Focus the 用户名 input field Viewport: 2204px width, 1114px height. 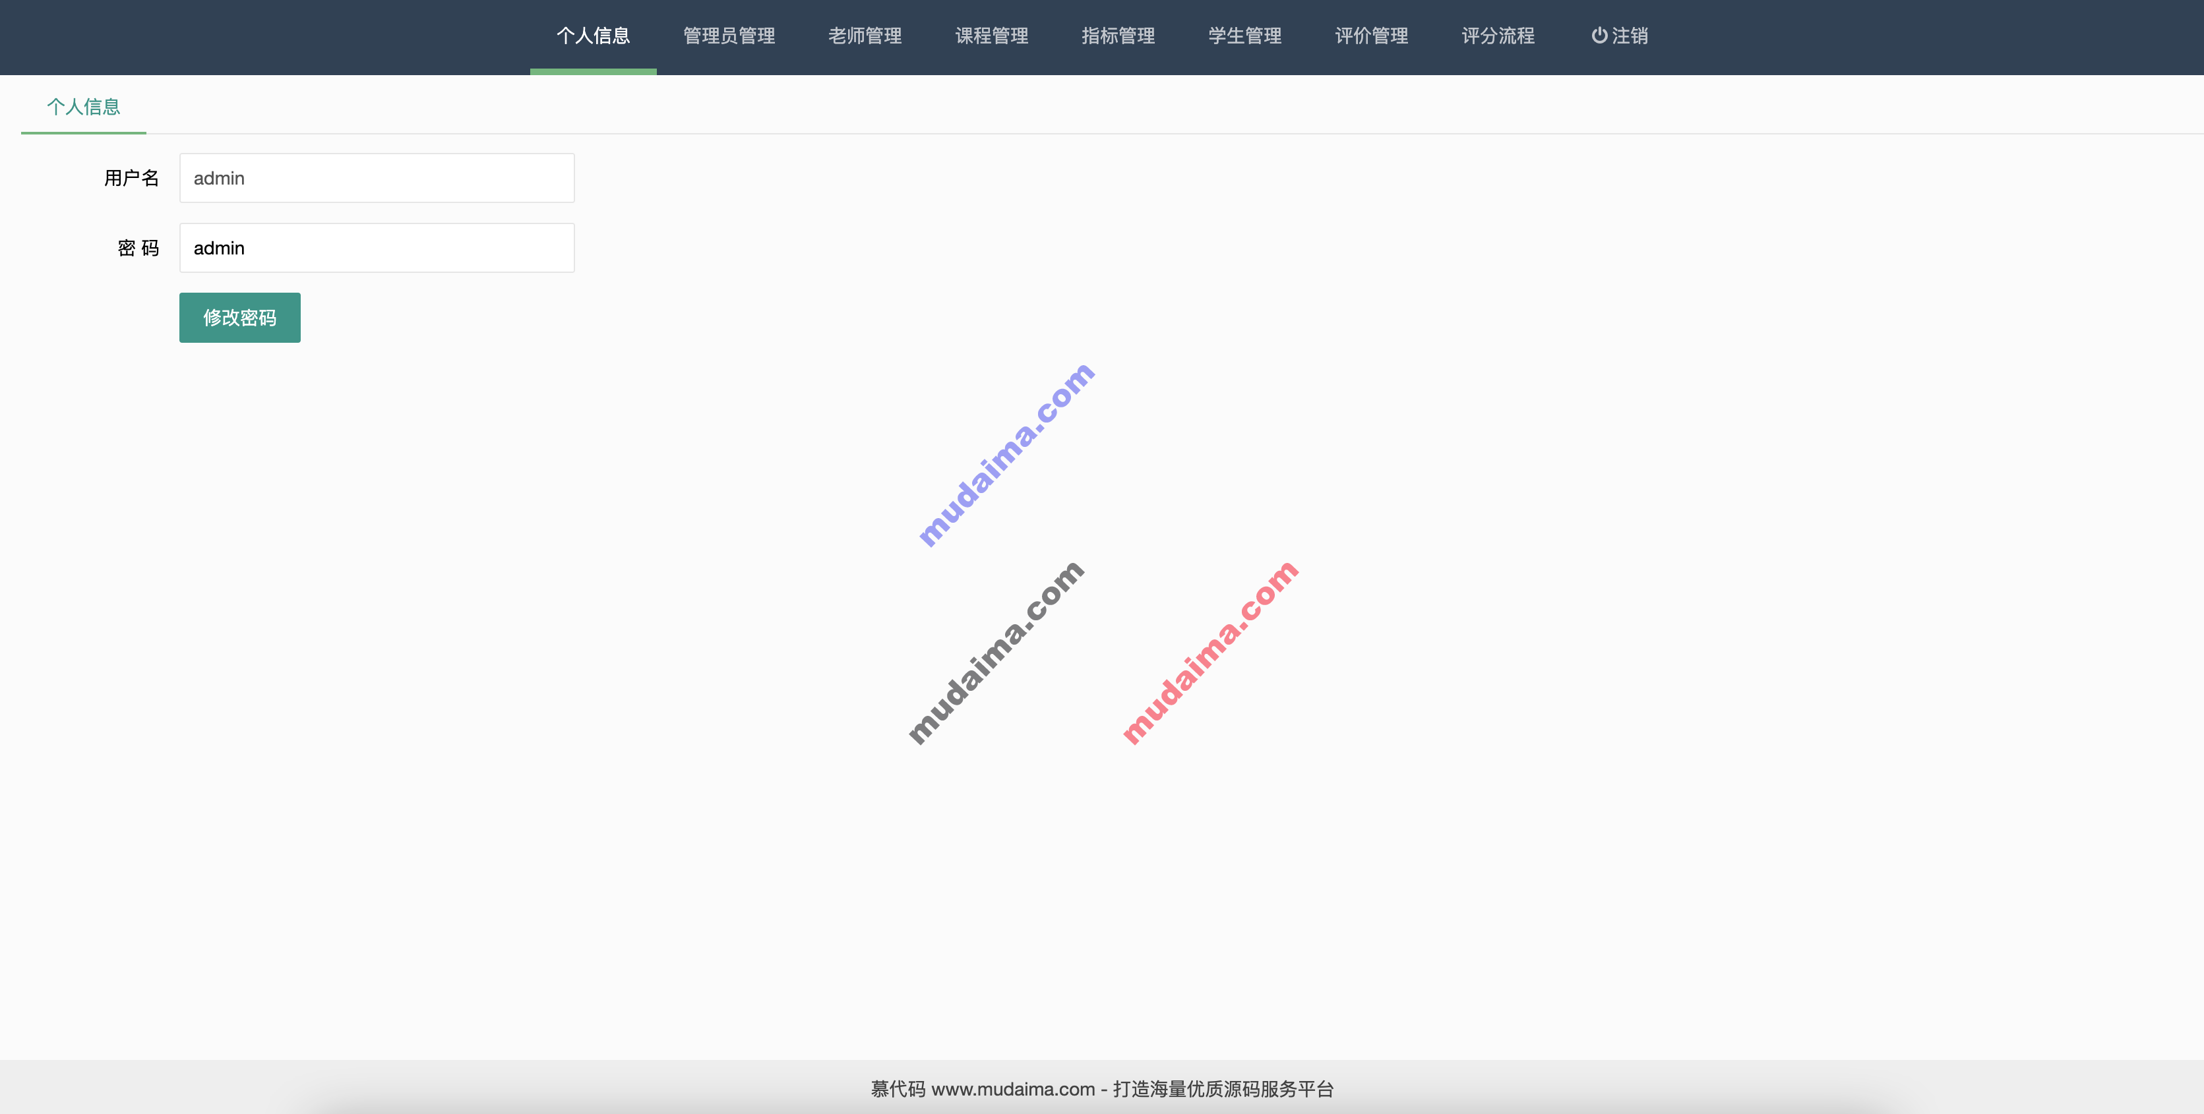pyautogui.click(x=377, y=178)
